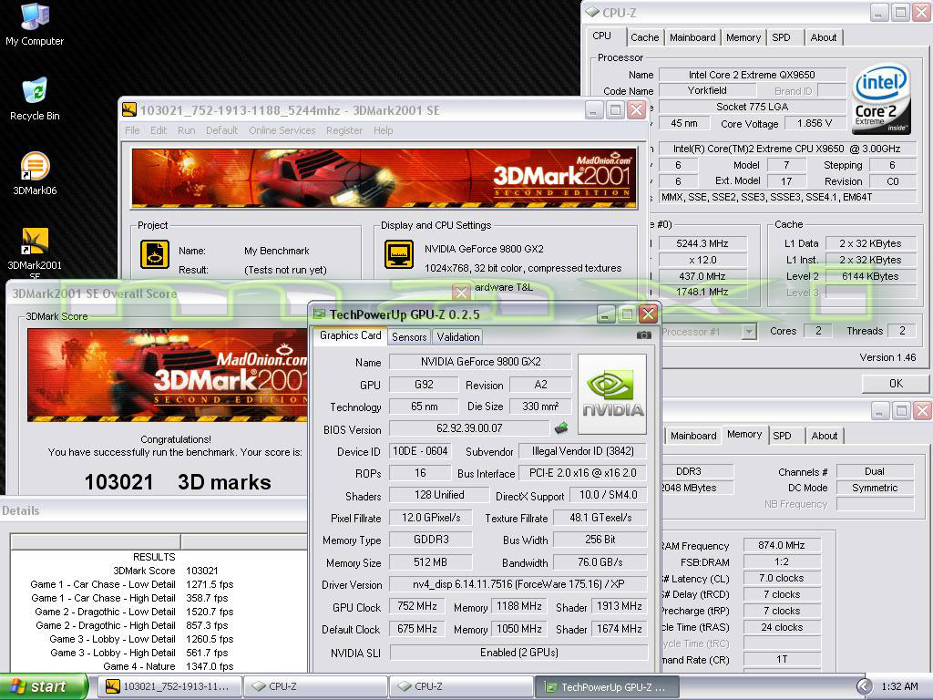This screenshot has height=700, width=933.
Task: Switch to 3DMark2001 taskbar button
Action: click(x=169, y=686)
